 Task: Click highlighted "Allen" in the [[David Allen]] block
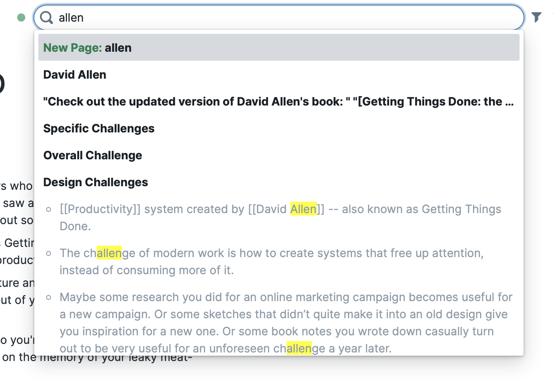pos(303,209)
